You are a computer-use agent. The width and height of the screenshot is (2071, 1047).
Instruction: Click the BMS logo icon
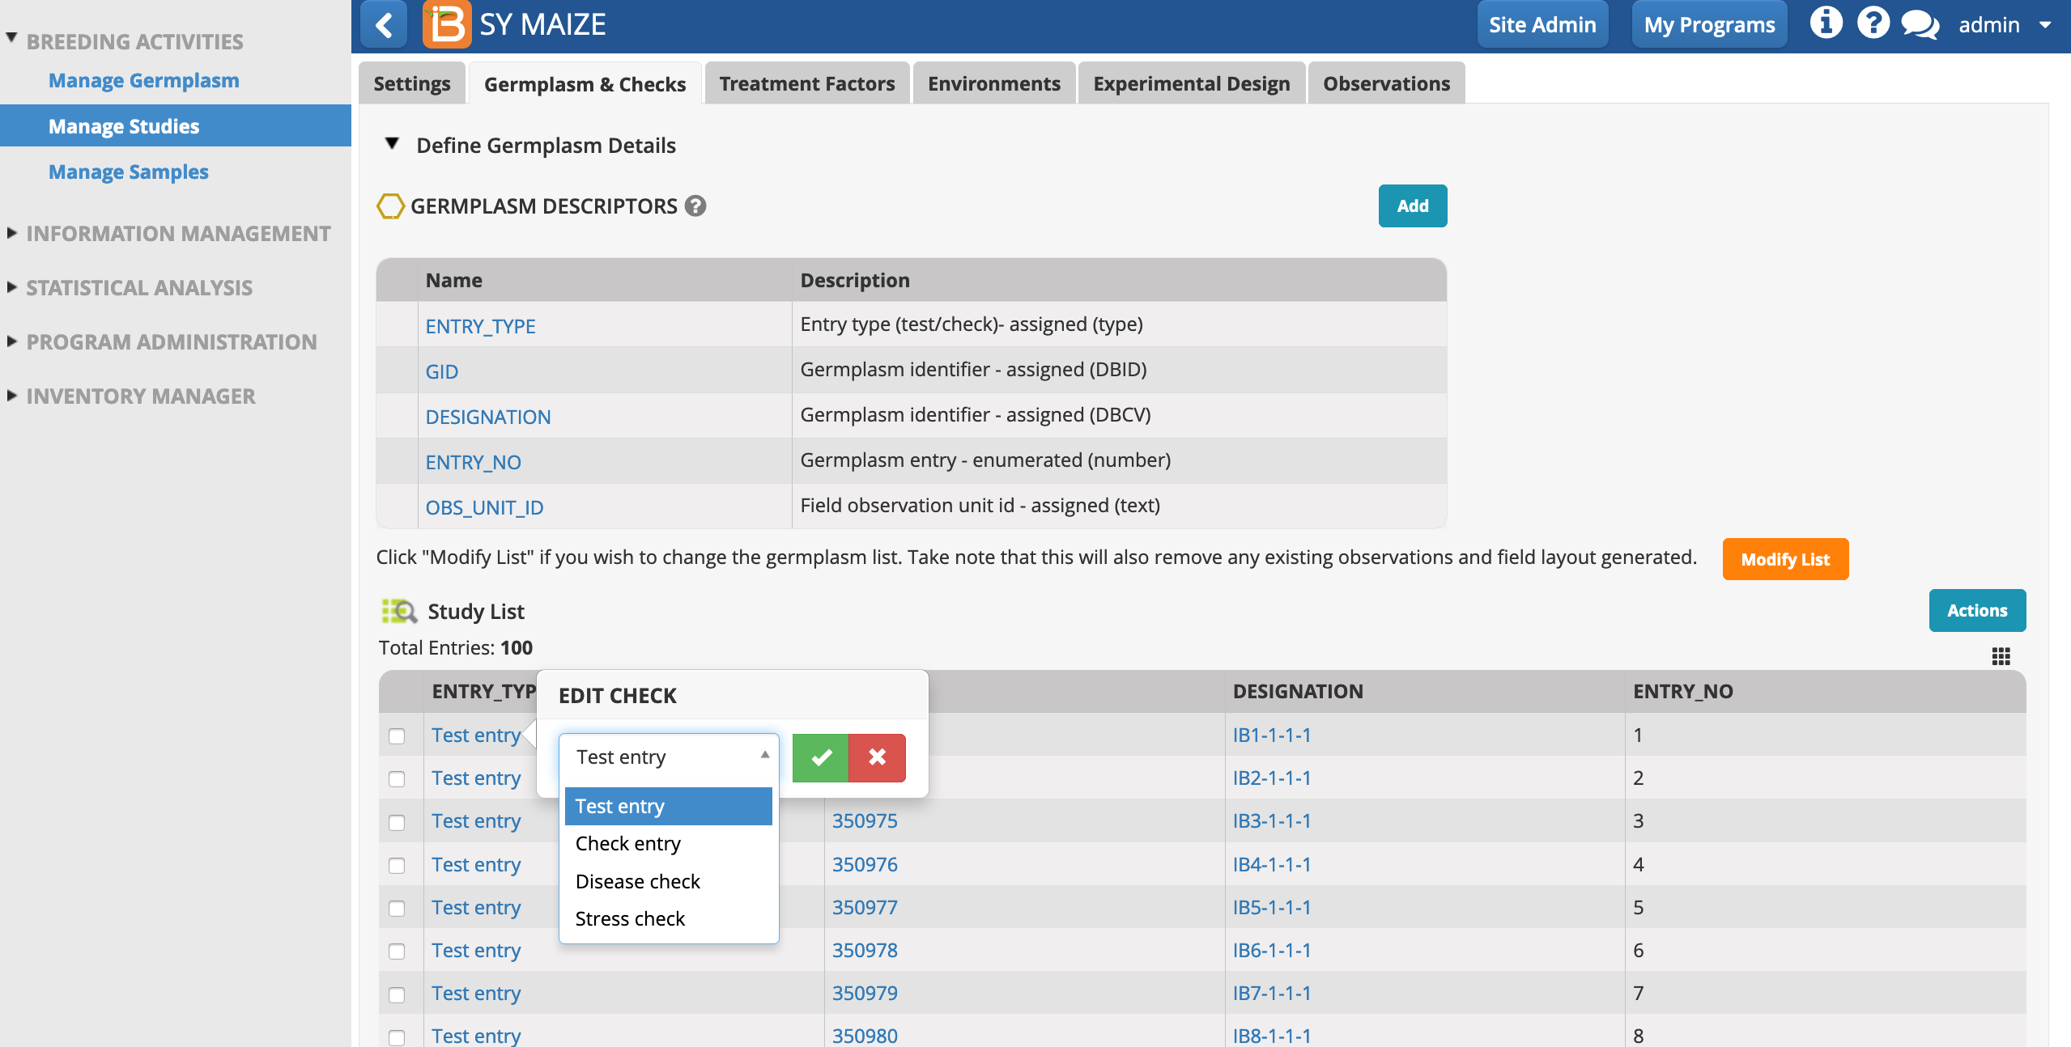446,24
